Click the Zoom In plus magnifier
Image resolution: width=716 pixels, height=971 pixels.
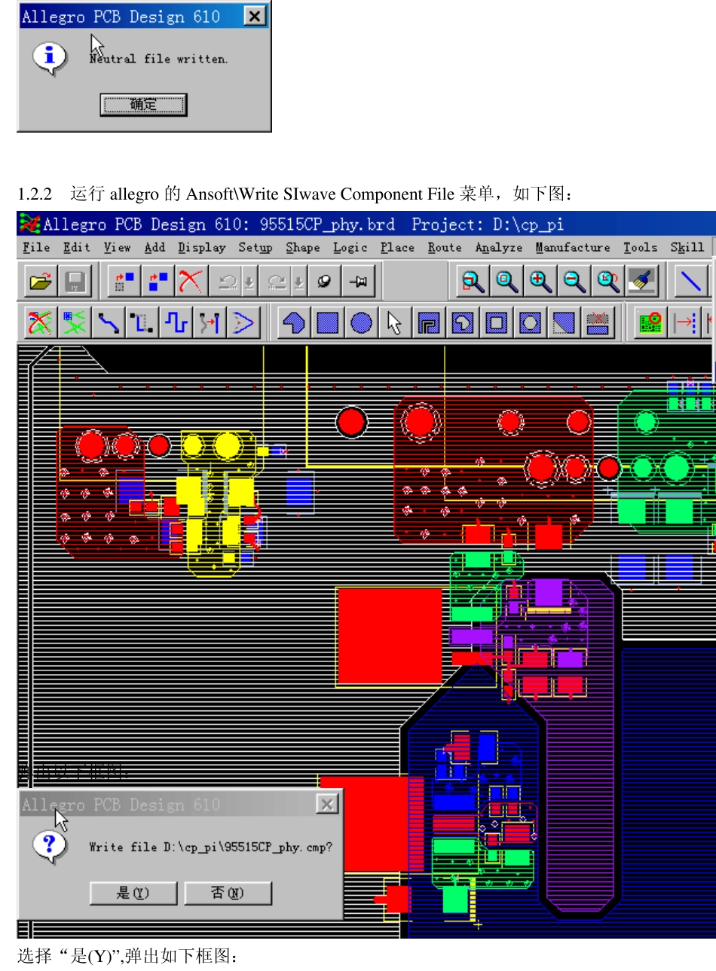(540, 282)
